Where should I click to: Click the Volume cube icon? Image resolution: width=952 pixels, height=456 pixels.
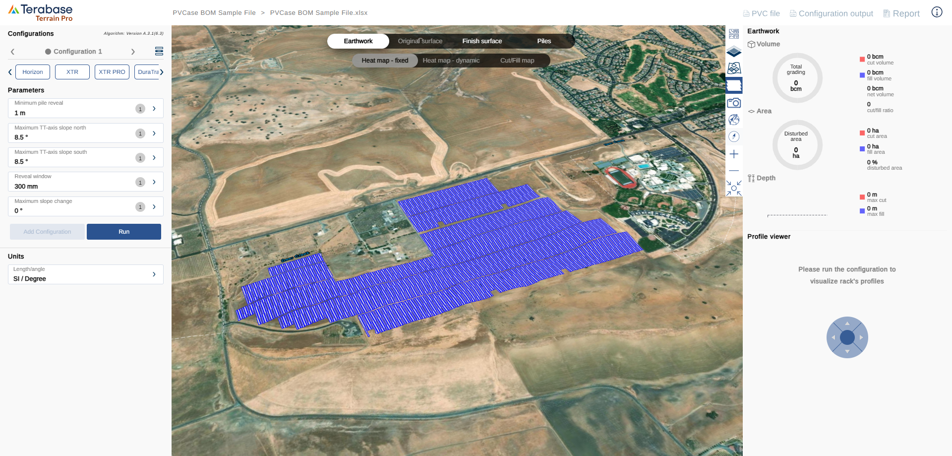pos(751,44)
